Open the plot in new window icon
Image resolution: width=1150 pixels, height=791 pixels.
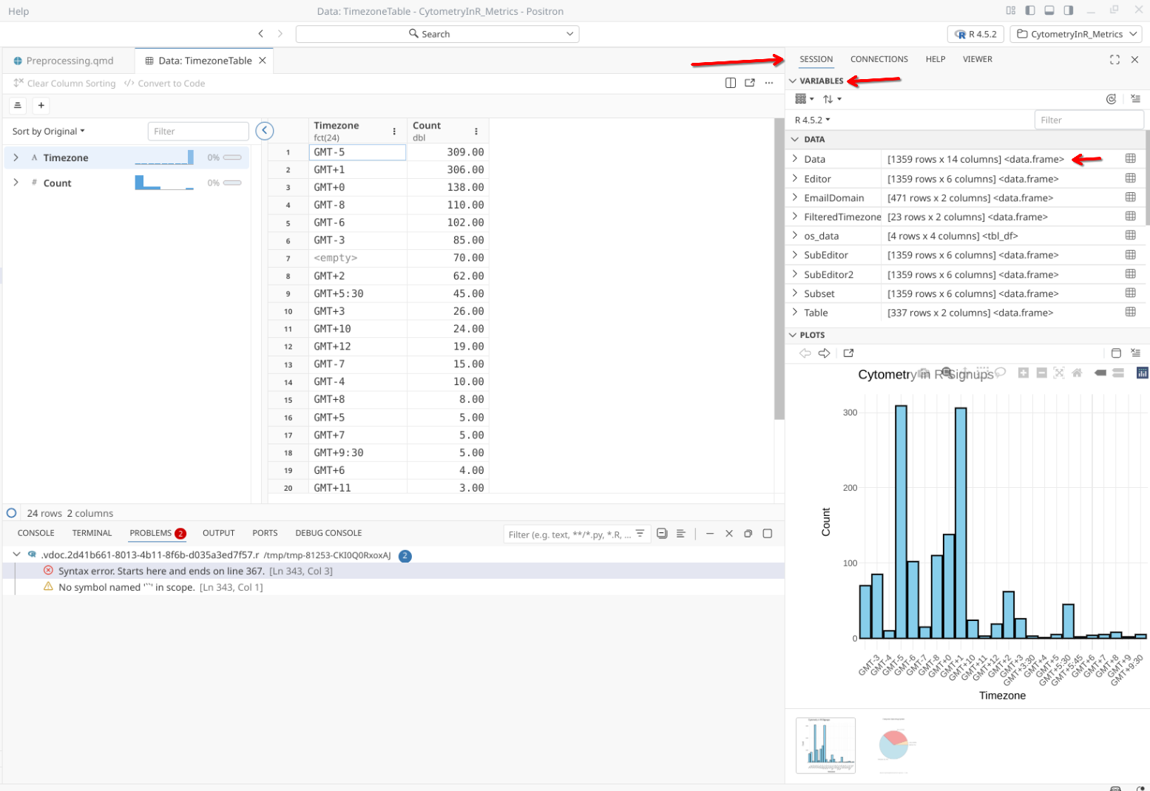click(x=848, y=353)
